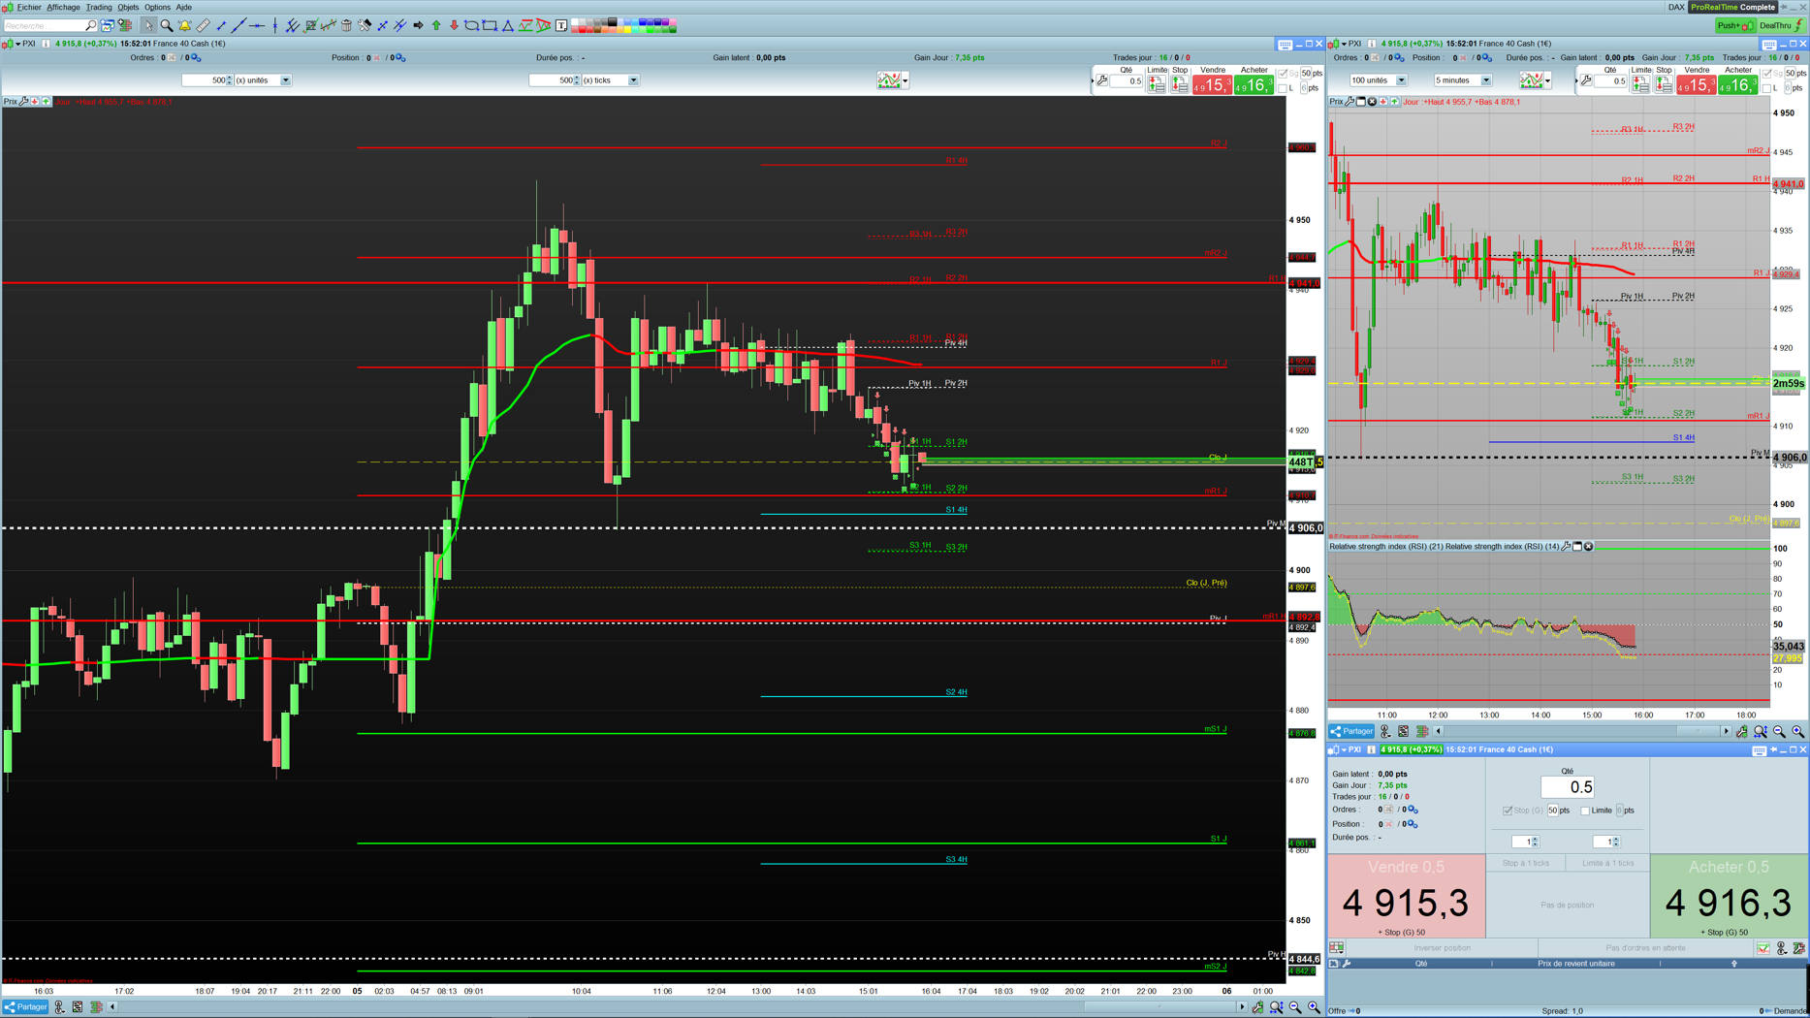Toggle the Stop (G) checkbox in order panel

point(1508,811)
